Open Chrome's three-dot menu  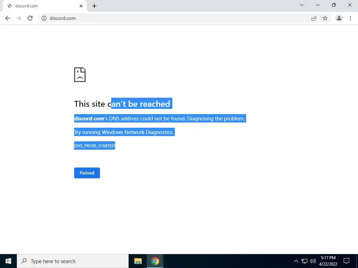tap(350, 18)
